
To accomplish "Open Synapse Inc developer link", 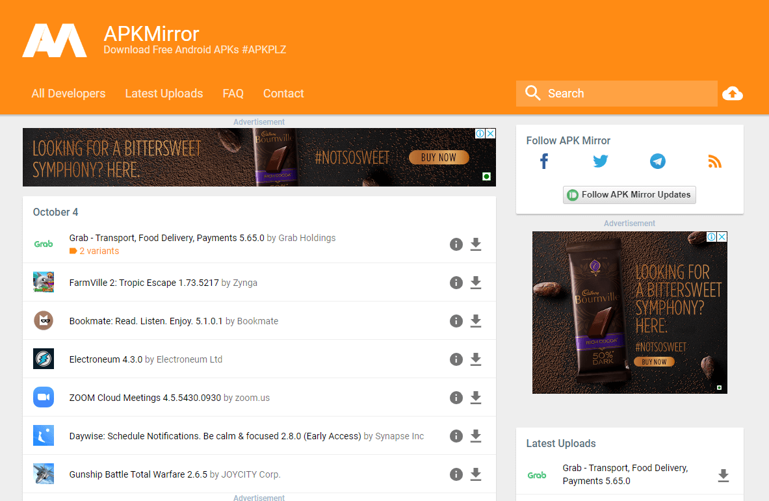I will click(399, 436).
